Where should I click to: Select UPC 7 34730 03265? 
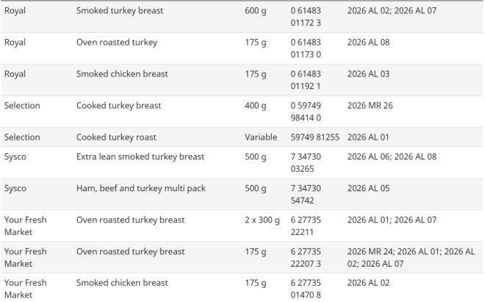coord(306,163)
